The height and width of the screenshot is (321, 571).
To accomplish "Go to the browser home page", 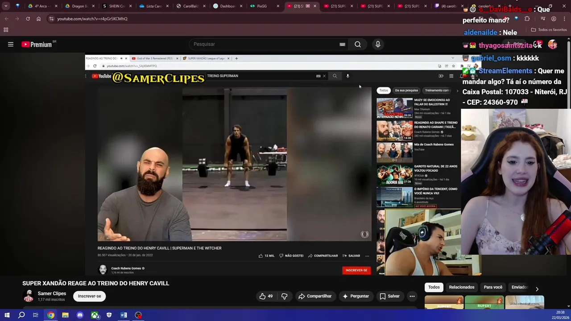I will tap(38, 19).
